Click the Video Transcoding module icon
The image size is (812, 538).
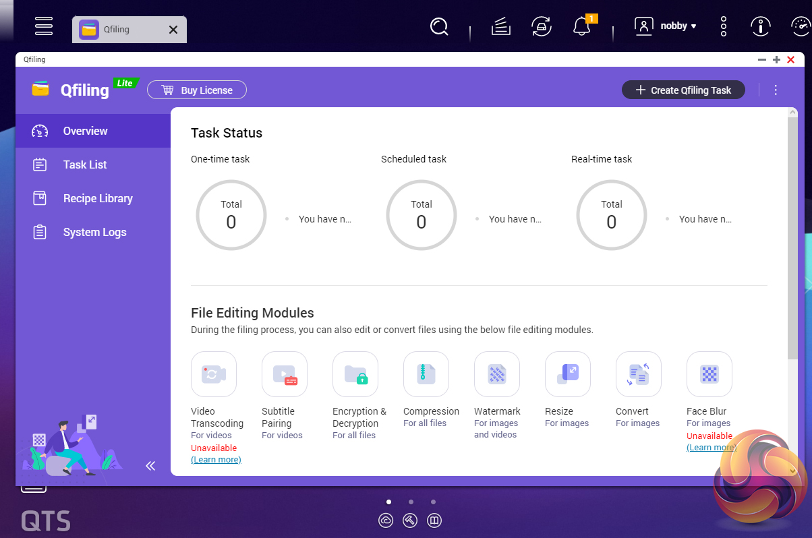click(x=214, y=374)
